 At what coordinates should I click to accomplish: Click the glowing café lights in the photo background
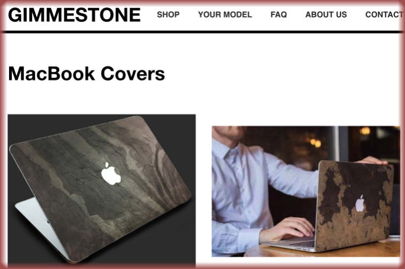tap(316, 142)
